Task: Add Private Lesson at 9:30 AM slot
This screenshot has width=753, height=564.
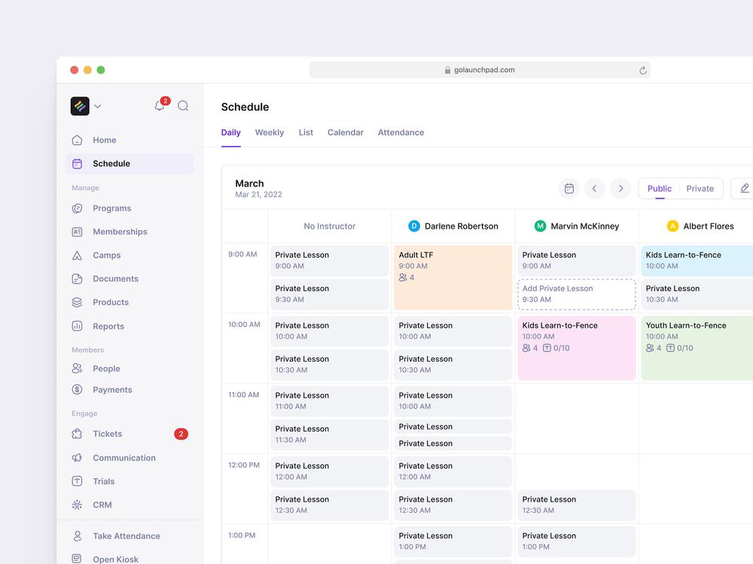Action: coord(577,294)
